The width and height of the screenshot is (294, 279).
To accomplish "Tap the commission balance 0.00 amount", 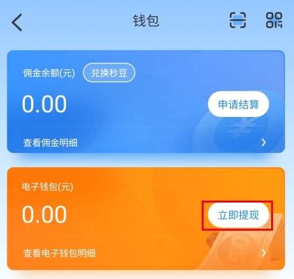I will click(x=45, y=104).
